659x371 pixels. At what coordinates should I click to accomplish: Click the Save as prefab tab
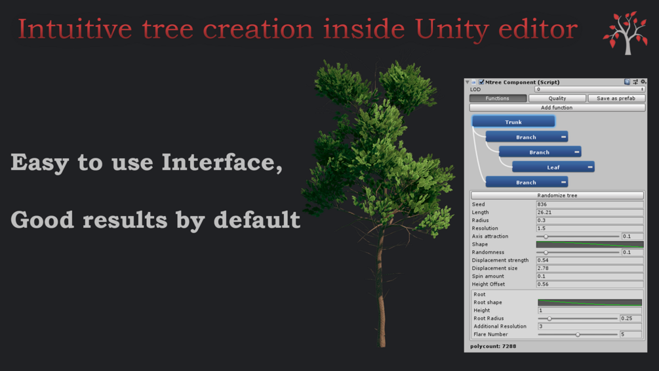coord(616,98)
